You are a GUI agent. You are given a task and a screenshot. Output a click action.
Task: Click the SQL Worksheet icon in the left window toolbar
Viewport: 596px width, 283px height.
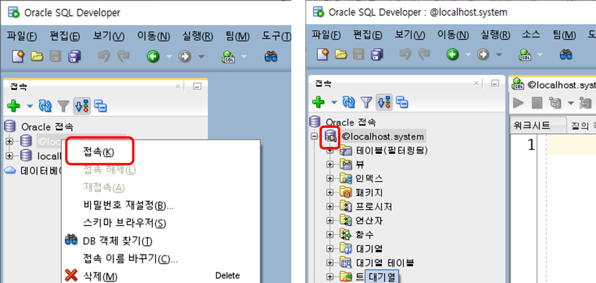click(x=228, y=57)
